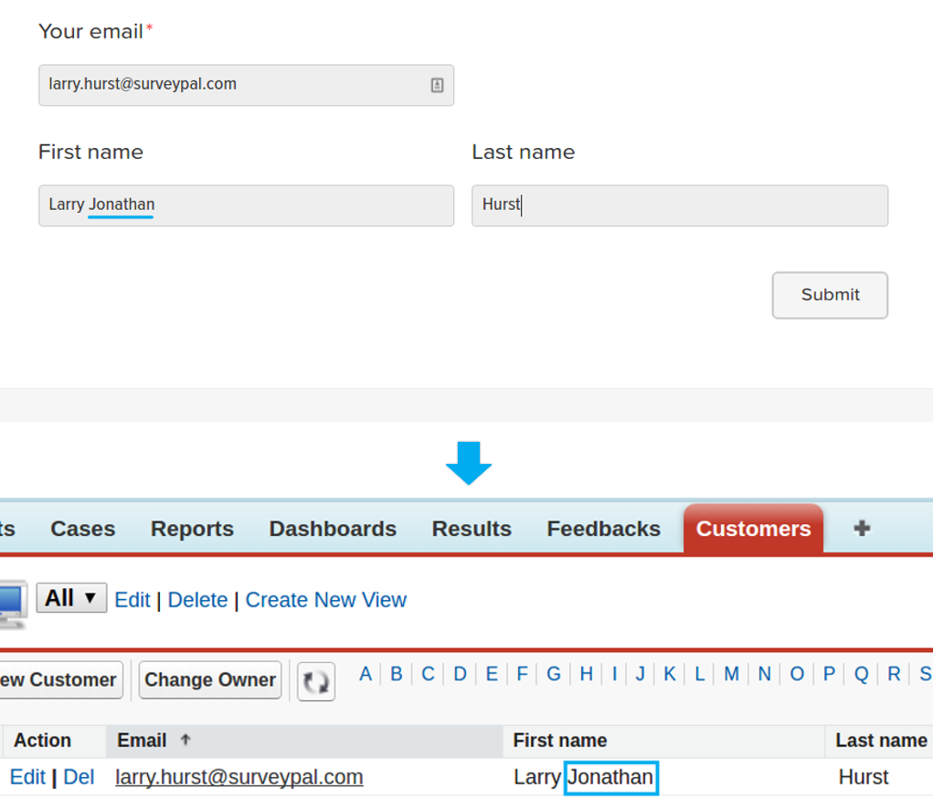Click the Create New View link

tap(326, 600)
